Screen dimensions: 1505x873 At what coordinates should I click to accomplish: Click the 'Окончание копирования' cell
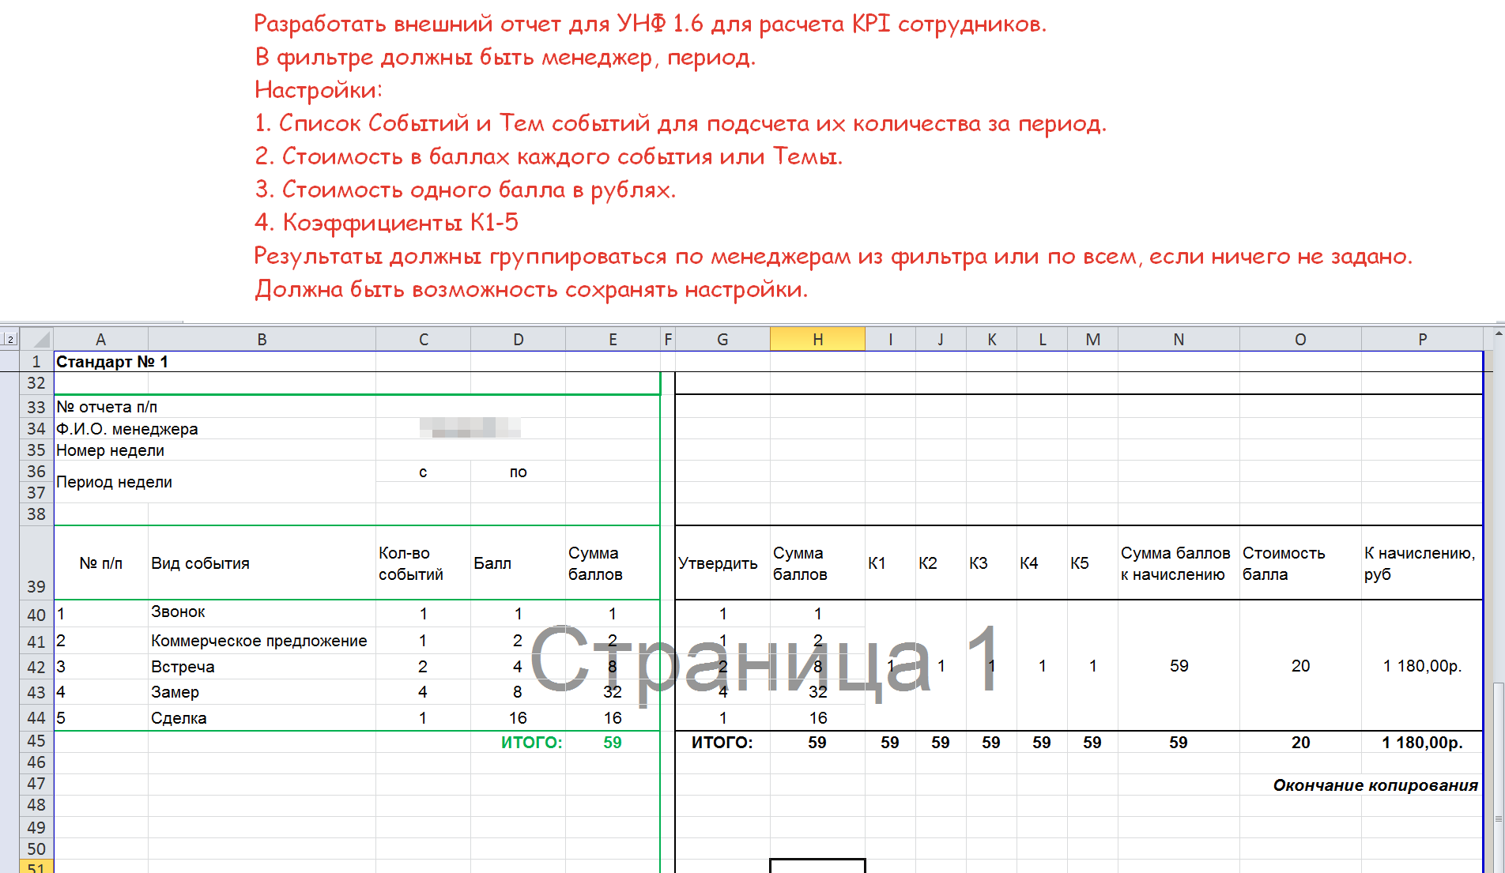point(1375,785)
